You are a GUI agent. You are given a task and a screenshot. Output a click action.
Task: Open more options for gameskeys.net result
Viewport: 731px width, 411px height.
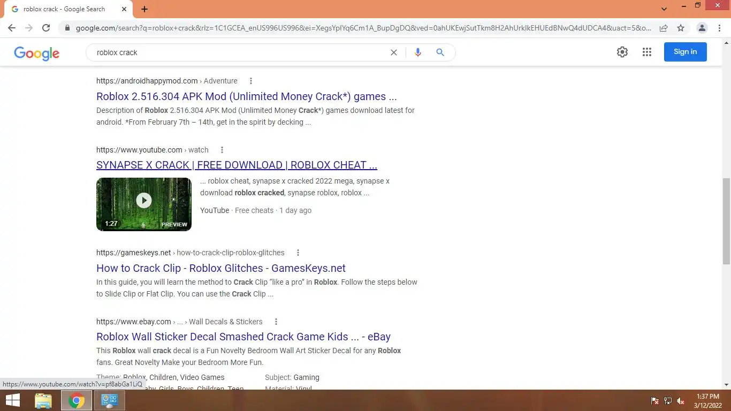(298, 253)
